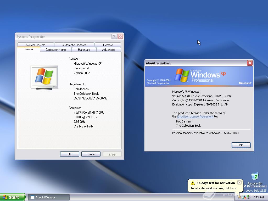
Task: Click the product ID 55034-985-0020165-00798
Action: click(90, 98)
